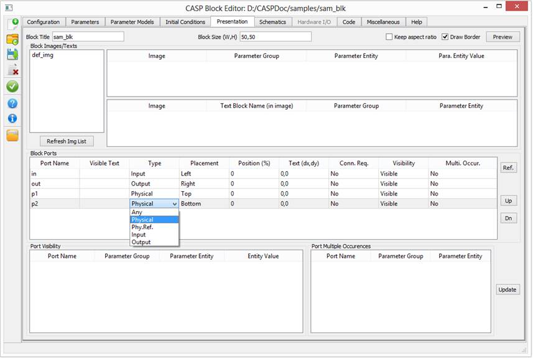
Task: Click the new block file icon
Action: [12, 24]
